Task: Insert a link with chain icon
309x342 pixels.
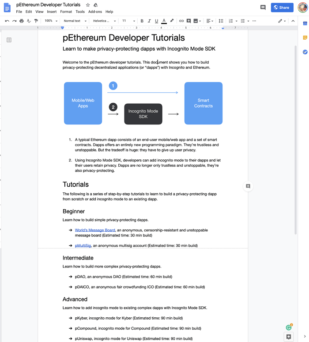Action: click(x=181, y=21)
